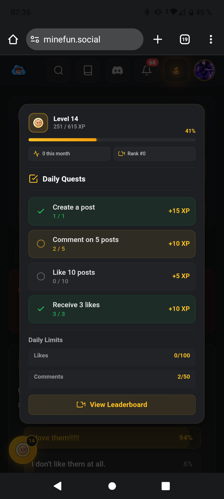Open the browser three-dot menu
This screenshot has width=224, height=499.
[211, 39]
